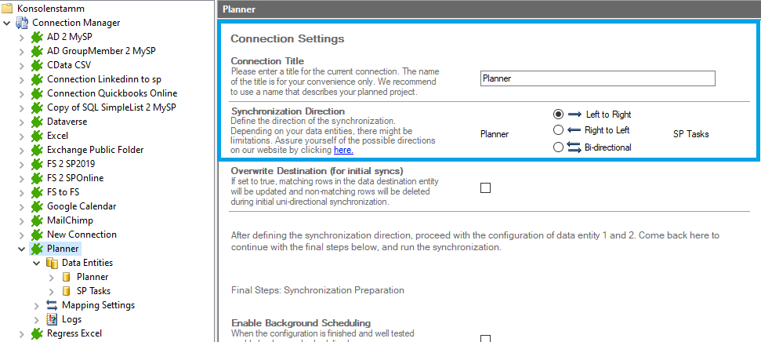This screenshot has height=342, width=761.
Task: Expand the Google Calendar connection node
Action: click(x=22, y=206)
